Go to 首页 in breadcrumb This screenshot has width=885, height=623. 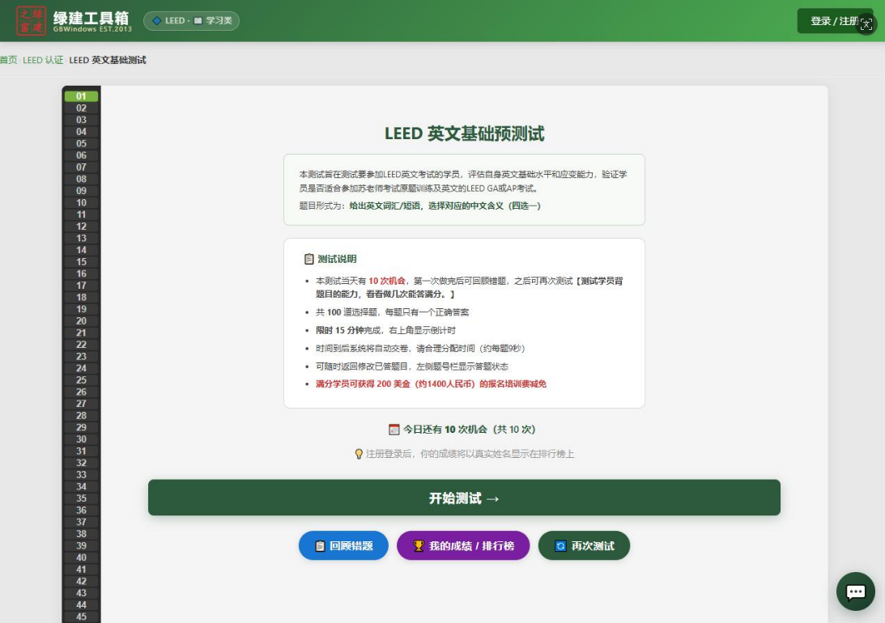[x=8, y=60]
